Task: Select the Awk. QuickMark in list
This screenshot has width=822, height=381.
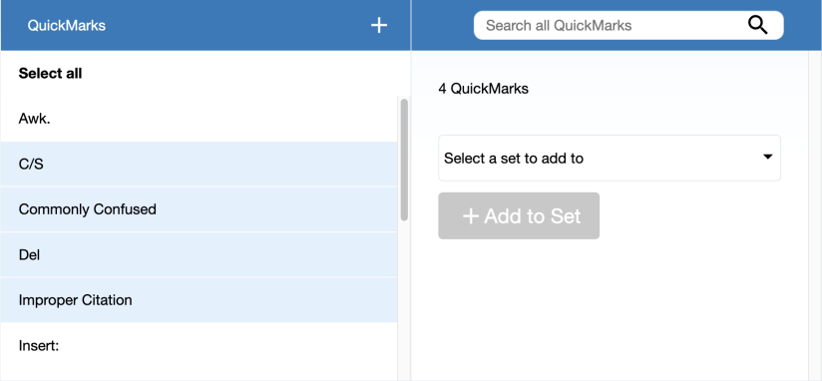Action: (199, 119)
